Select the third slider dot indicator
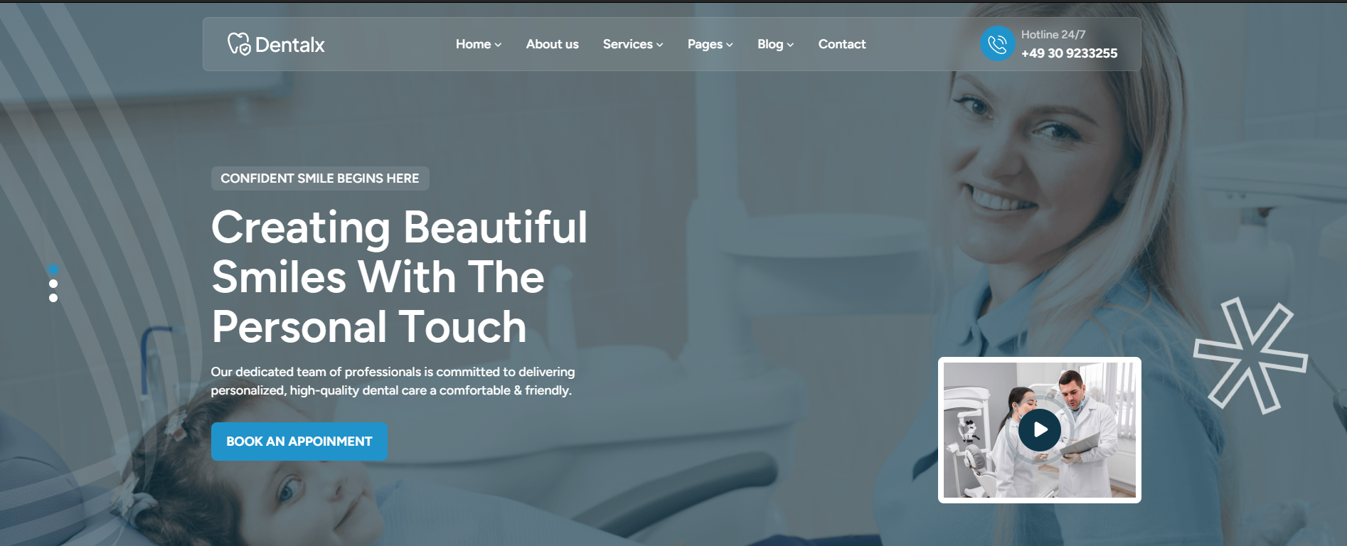 coord(53,298)
